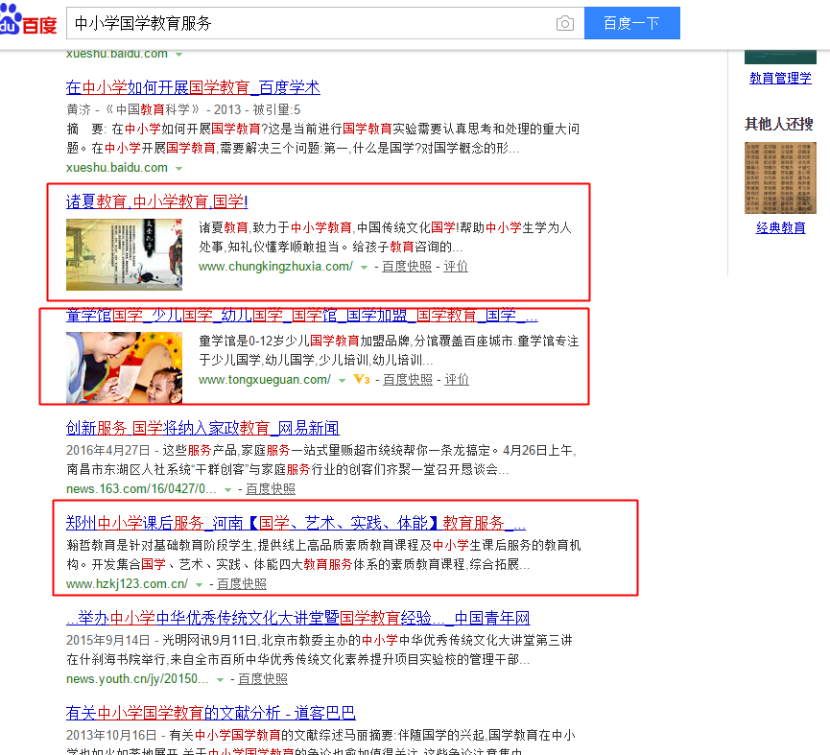Expand arrow beside second xueshu.baidu.com URL
The height and width of the screenshot is (755, 830).
178,168
